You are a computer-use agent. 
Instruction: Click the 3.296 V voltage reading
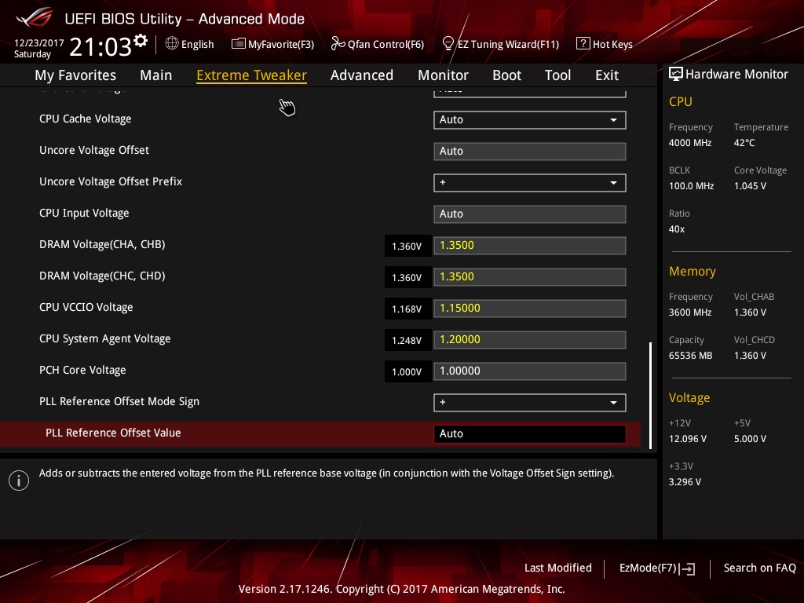(x=685, y=482)
